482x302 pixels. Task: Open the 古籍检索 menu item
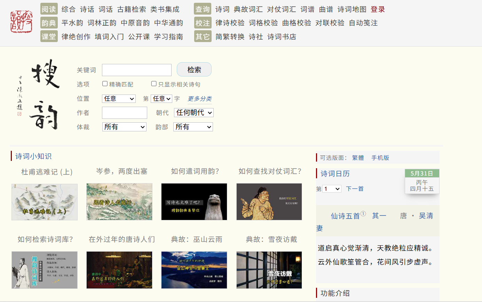[132, 9]
